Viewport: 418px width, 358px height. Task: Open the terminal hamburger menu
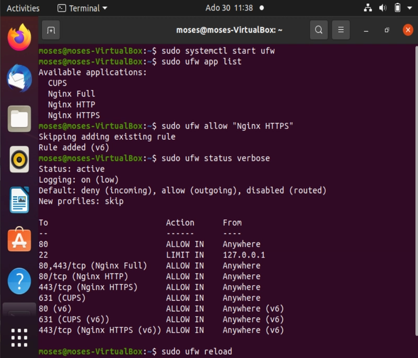(341, 30)
